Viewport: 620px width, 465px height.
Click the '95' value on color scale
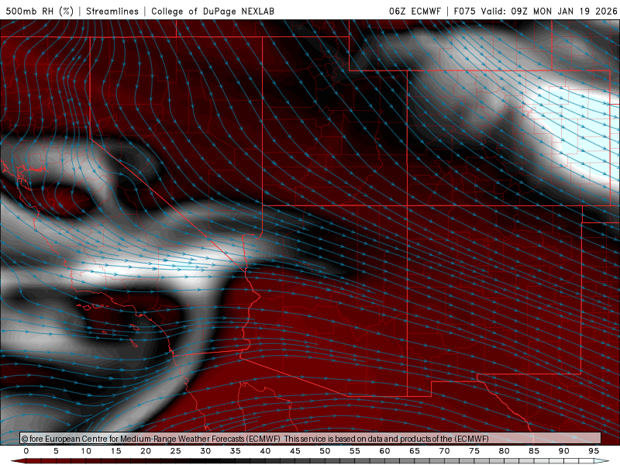pos(594,451)
